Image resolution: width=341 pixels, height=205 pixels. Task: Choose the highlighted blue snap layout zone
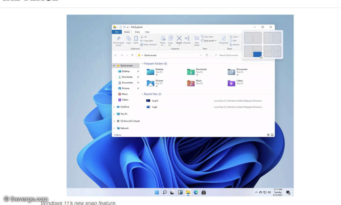[257, 54]
